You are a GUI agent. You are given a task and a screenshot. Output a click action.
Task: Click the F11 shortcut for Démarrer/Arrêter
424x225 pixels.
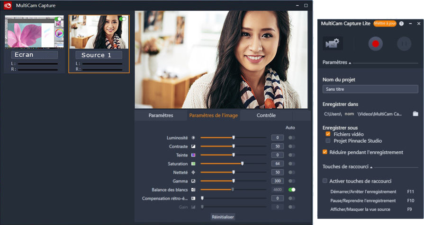click(410, 191)
